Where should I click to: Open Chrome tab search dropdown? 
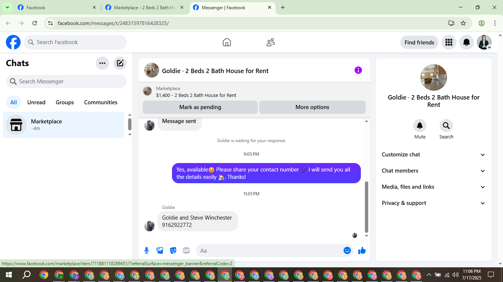[7, 7]
